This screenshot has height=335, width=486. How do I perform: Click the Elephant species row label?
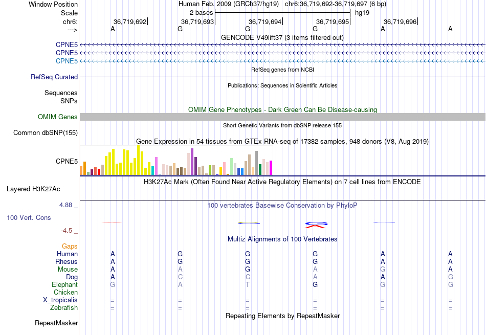(x=65, y=284)
